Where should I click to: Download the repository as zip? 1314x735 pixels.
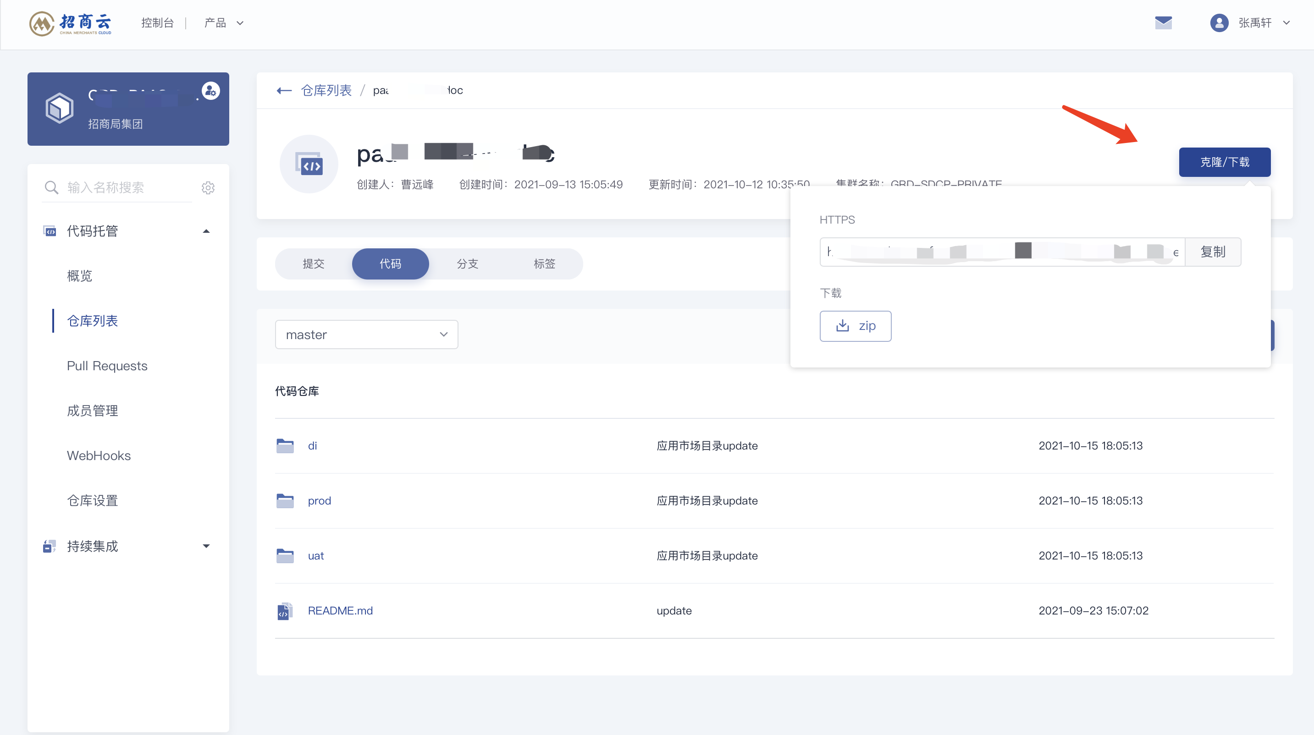point(856,326)
